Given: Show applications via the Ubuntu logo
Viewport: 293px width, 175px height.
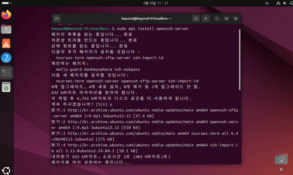Looking at the screenshot, I should (x=6, y=171).
